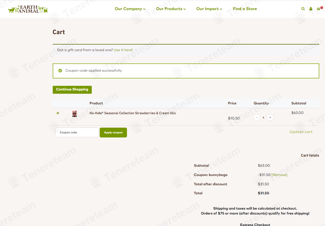This screenshot has width=325, height=226.
Task: Click the bold $31.50 Total amount
Action: pos(264,193)
